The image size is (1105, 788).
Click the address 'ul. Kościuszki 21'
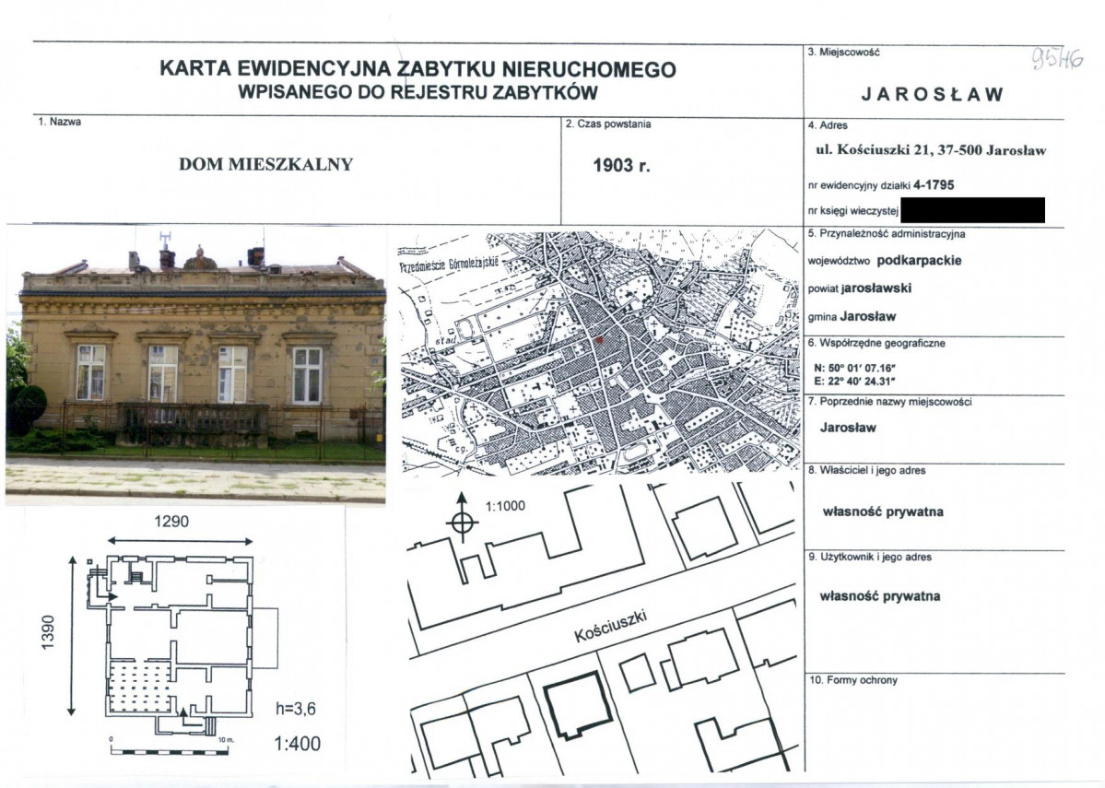[932, 151]
